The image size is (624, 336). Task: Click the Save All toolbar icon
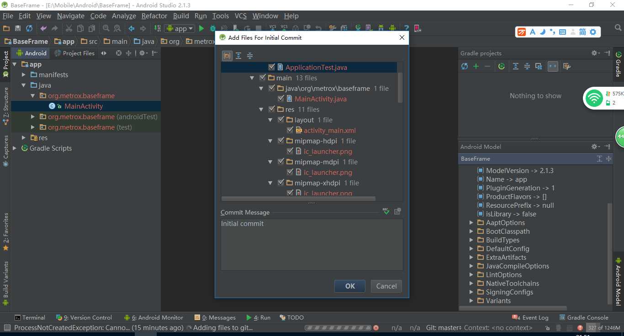tap(18, 28)
